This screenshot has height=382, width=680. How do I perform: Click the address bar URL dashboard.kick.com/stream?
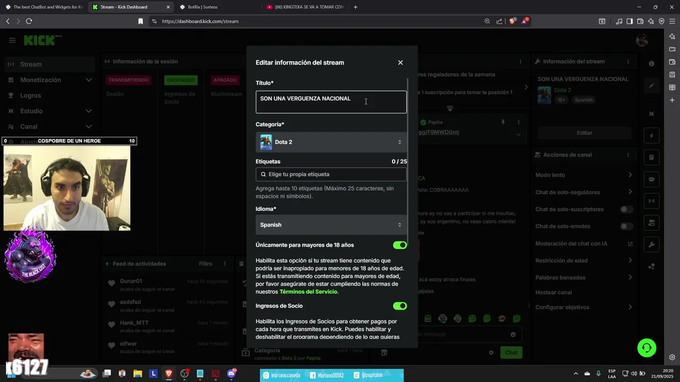[x=200, y=21]
